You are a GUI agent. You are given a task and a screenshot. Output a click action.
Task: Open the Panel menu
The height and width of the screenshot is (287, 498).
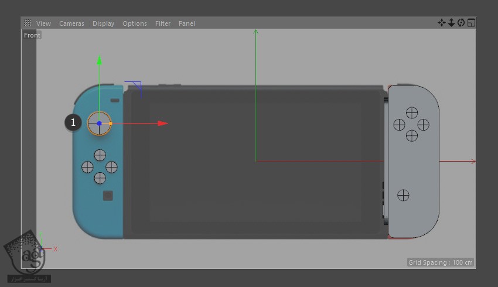click(186, 23)
